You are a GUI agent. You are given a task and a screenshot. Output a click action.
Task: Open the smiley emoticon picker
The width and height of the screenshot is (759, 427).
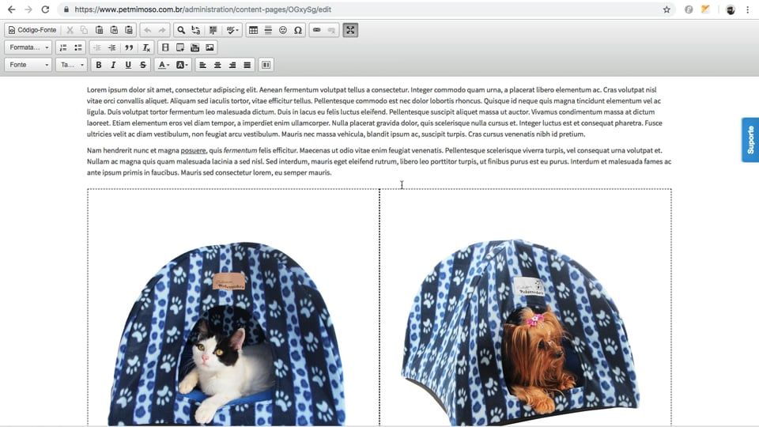(x=283, y=30)
